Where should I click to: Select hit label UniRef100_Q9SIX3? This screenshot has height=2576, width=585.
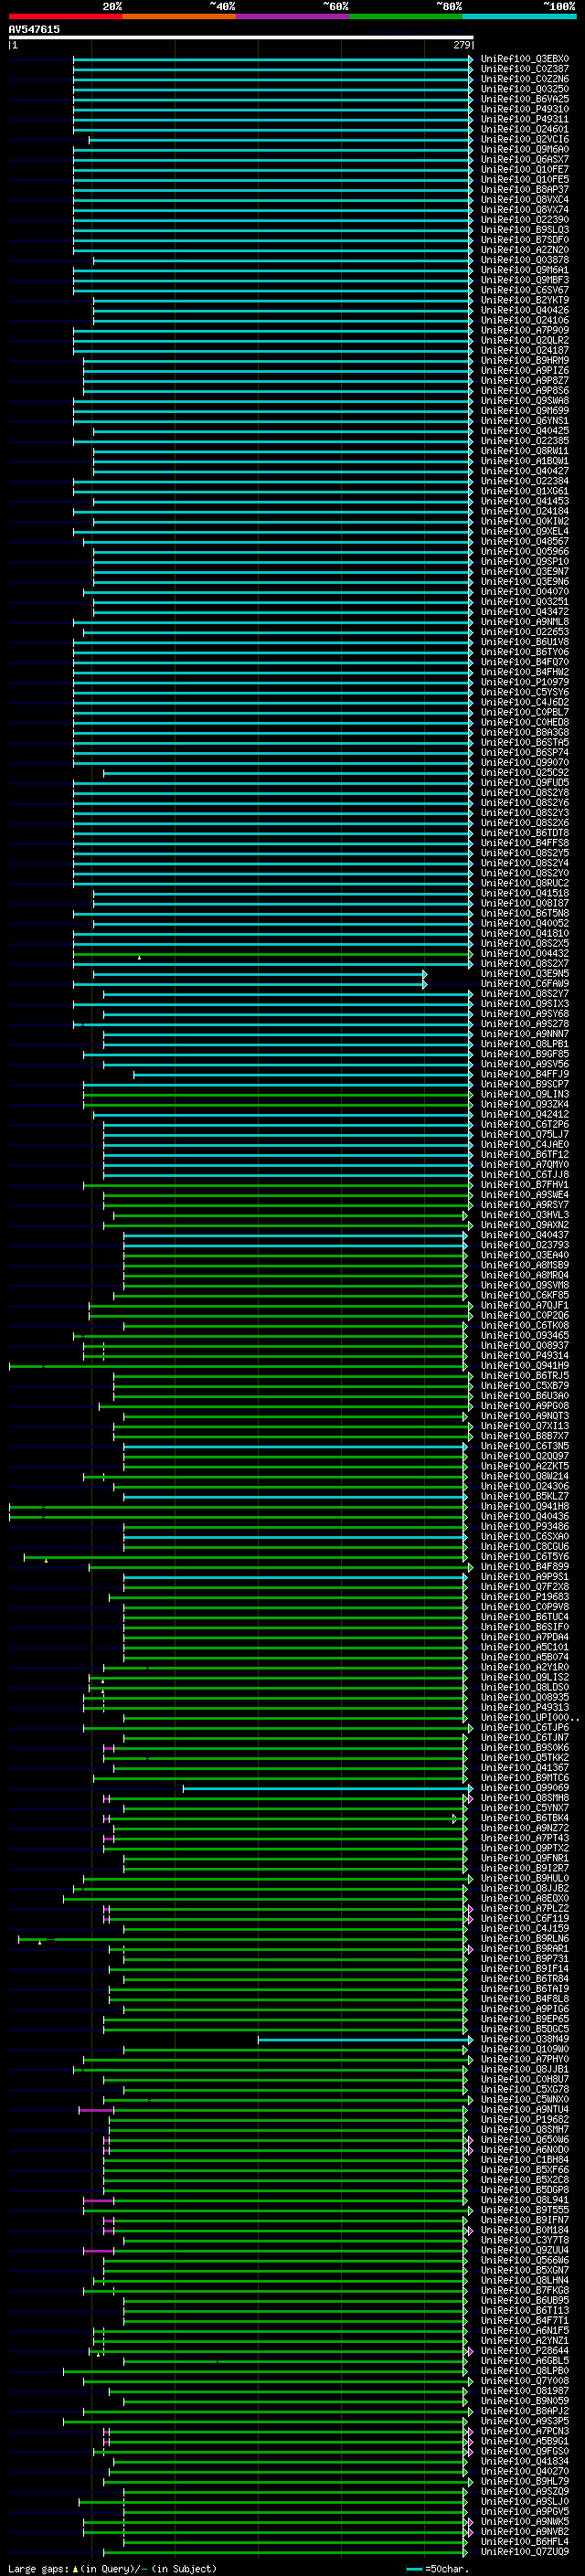coord(524,1004)
